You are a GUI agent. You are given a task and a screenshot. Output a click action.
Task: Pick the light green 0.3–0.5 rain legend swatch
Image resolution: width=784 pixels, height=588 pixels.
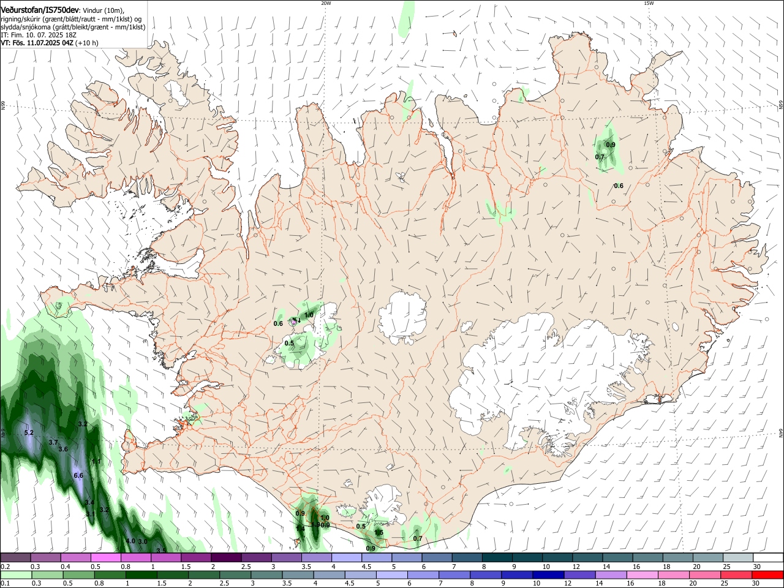(x=47, y=575)
